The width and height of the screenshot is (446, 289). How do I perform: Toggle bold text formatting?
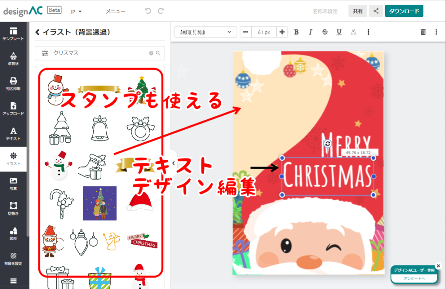click(296, 32)
